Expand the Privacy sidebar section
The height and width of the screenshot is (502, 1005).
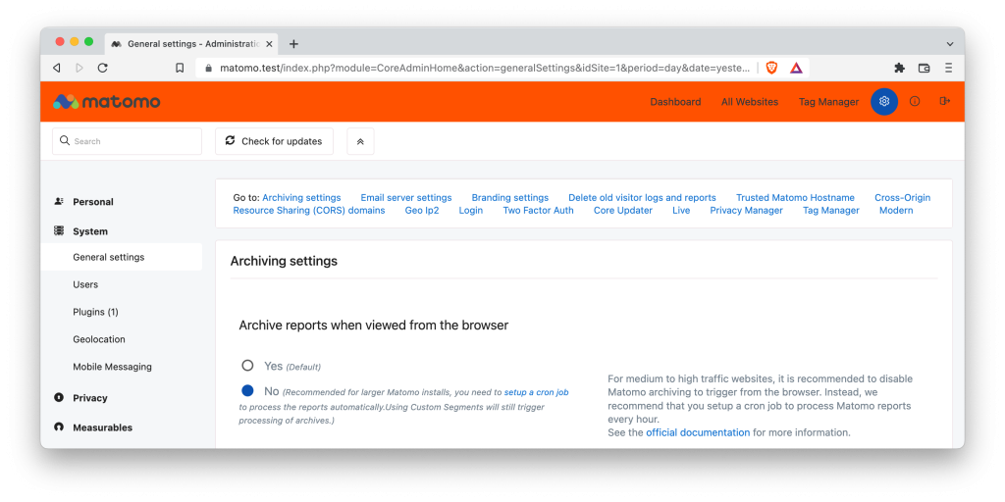(90, 398)
